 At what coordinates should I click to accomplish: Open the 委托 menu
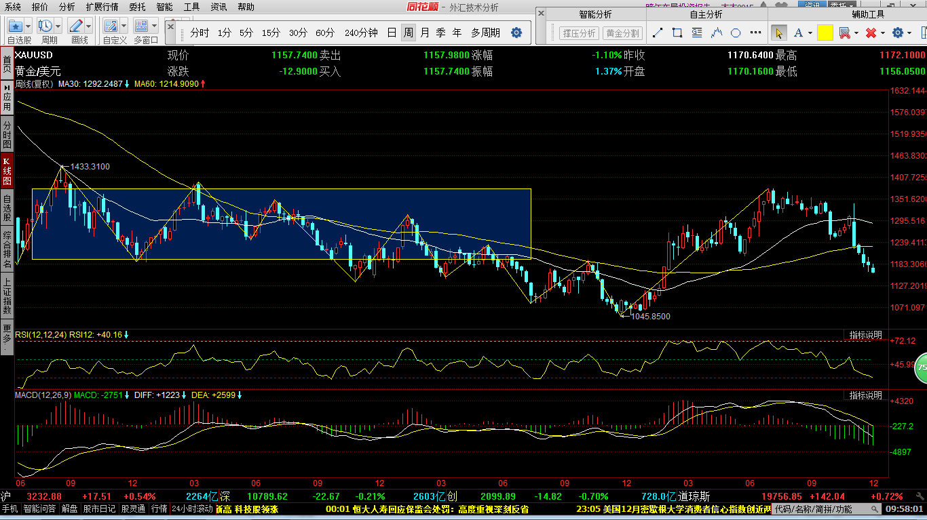137,7
